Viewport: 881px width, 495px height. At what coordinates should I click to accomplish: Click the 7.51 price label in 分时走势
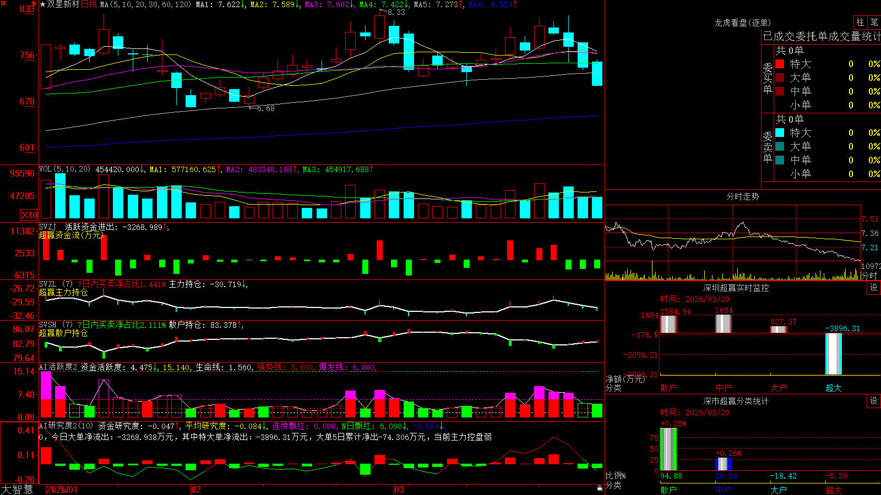pyautogui.click(x=869, y=219)
